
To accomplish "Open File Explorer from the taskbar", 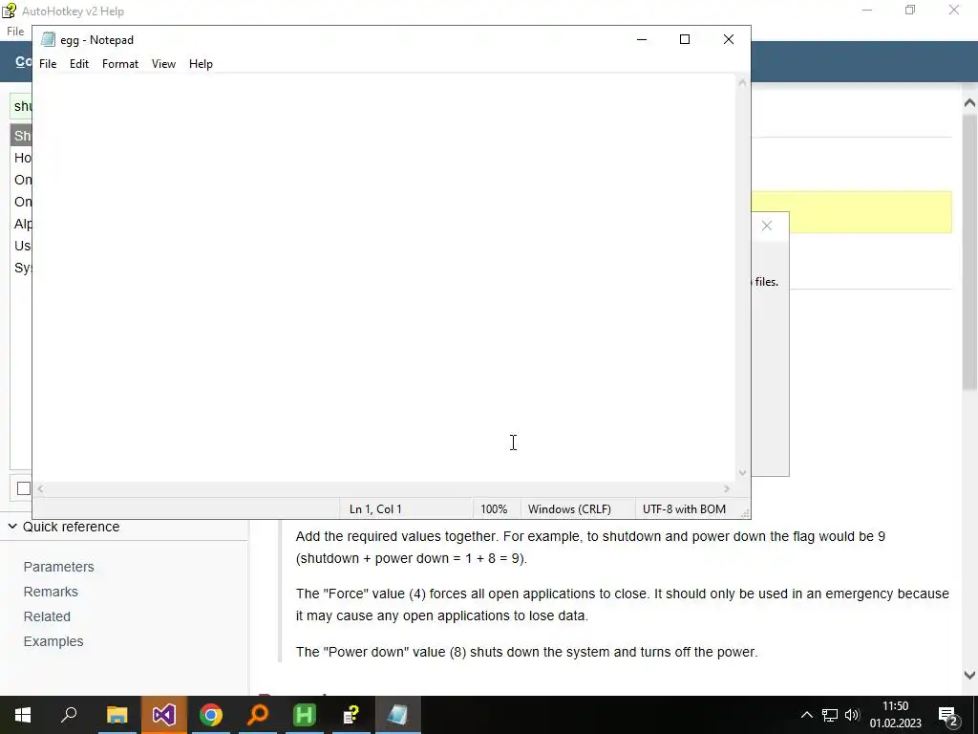I will pos(117,715).
